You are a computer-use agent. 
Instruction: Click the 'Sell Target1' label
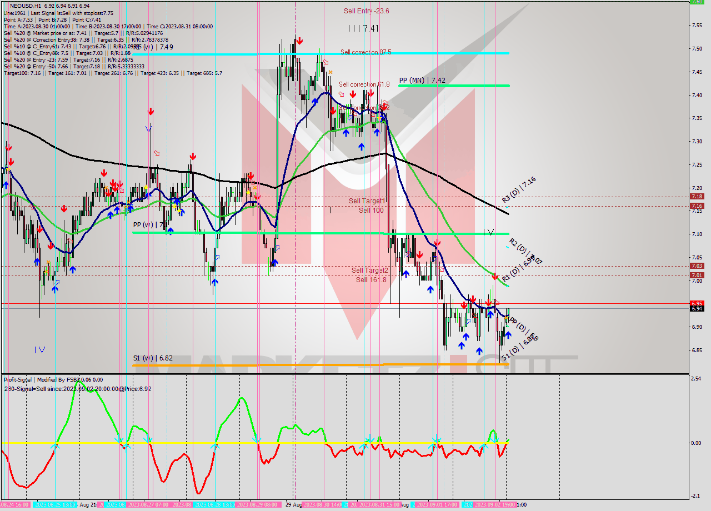click(367, 201)
